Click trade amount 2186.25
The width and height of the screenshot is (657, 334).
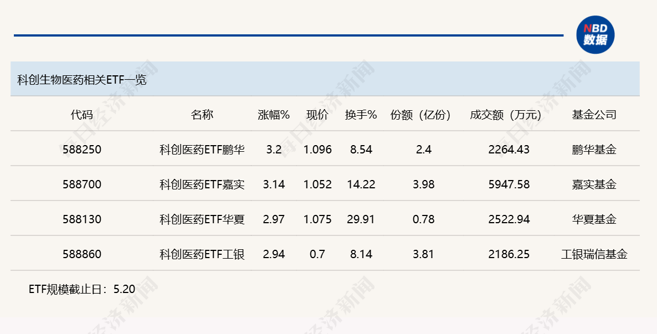click(x=509, y=254)
